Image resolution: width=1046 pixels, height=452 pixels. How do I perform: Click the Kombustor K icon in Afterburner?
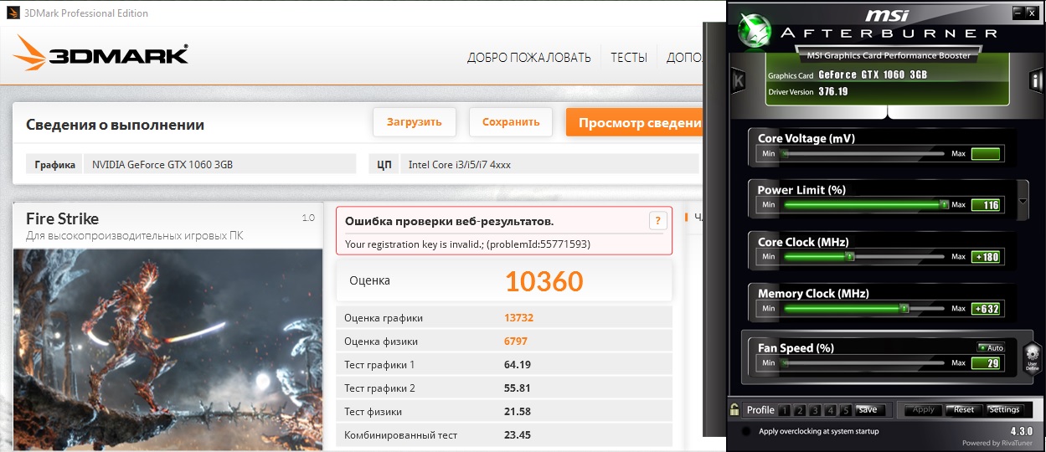click(x=738, y=80)
